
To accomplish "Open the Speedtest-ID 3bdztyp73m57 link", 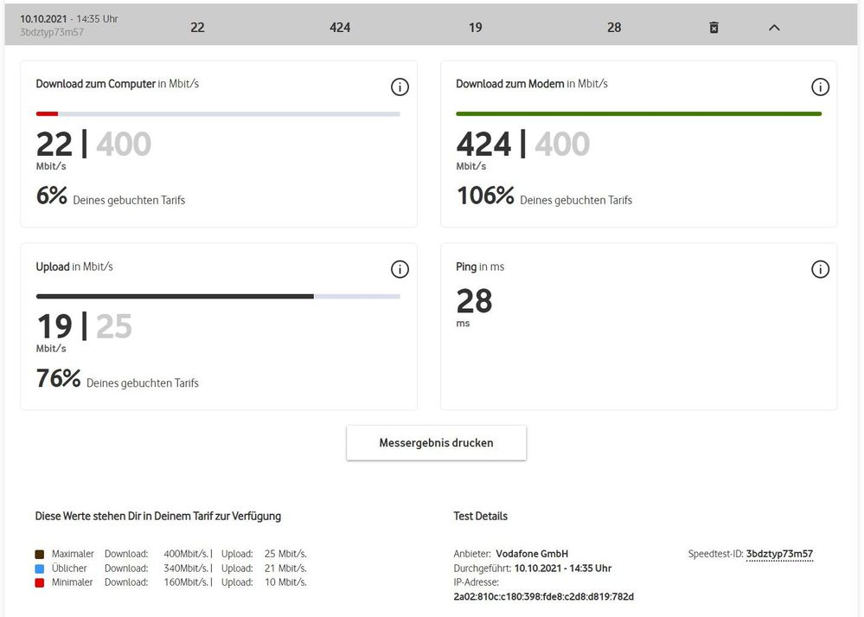I will [x=779, y=554].
